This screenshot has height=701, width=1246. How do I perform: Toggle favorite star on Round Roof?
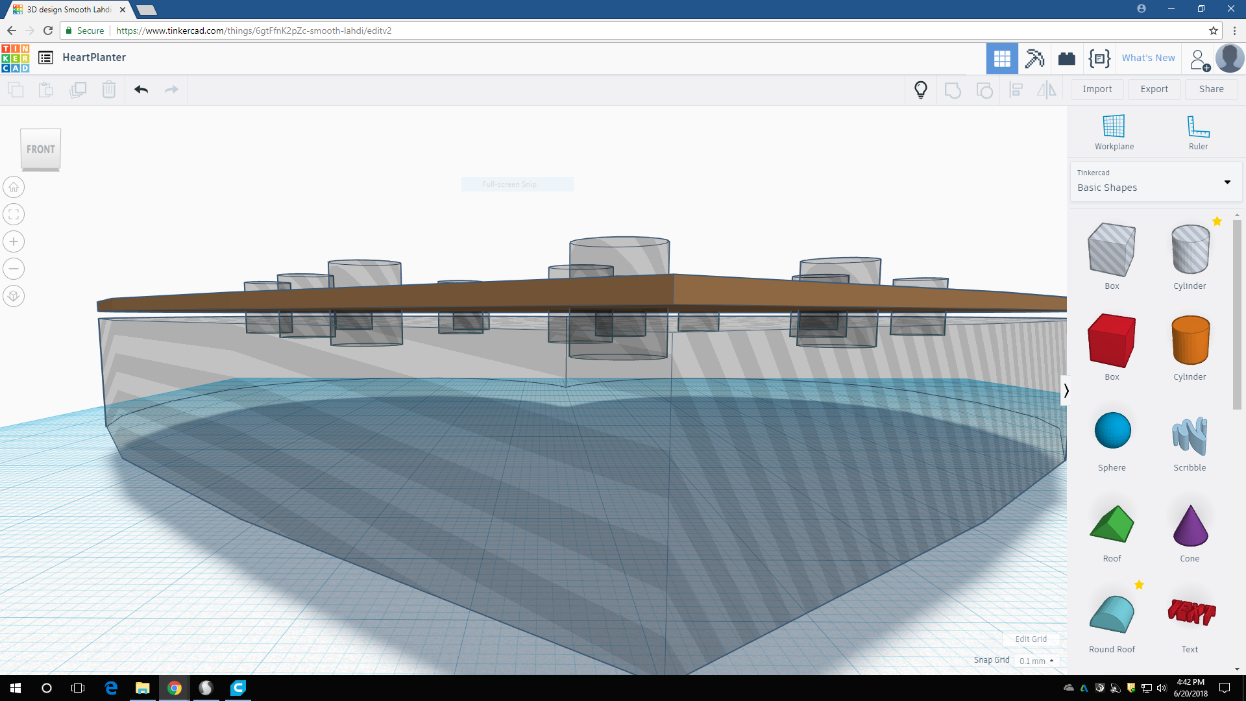tap(1139, 585)
